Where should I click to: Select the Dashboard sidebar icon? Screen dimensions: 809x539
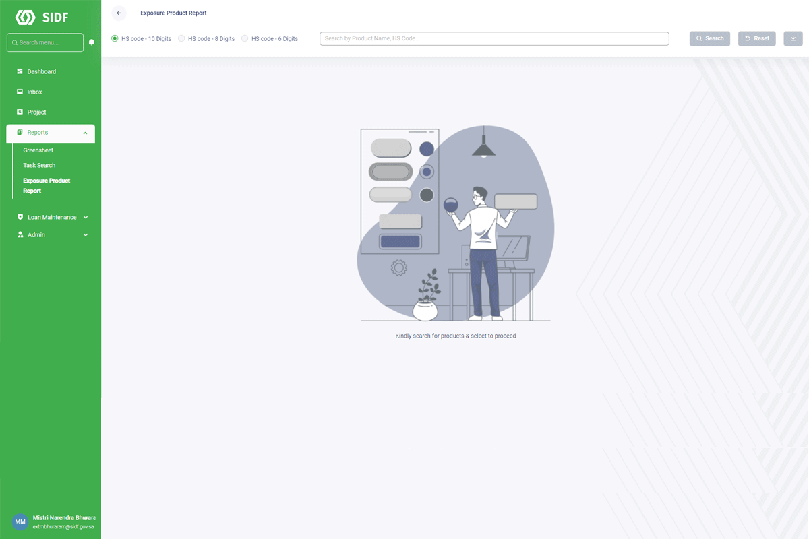pyautogui.click(x=18, y=71)
